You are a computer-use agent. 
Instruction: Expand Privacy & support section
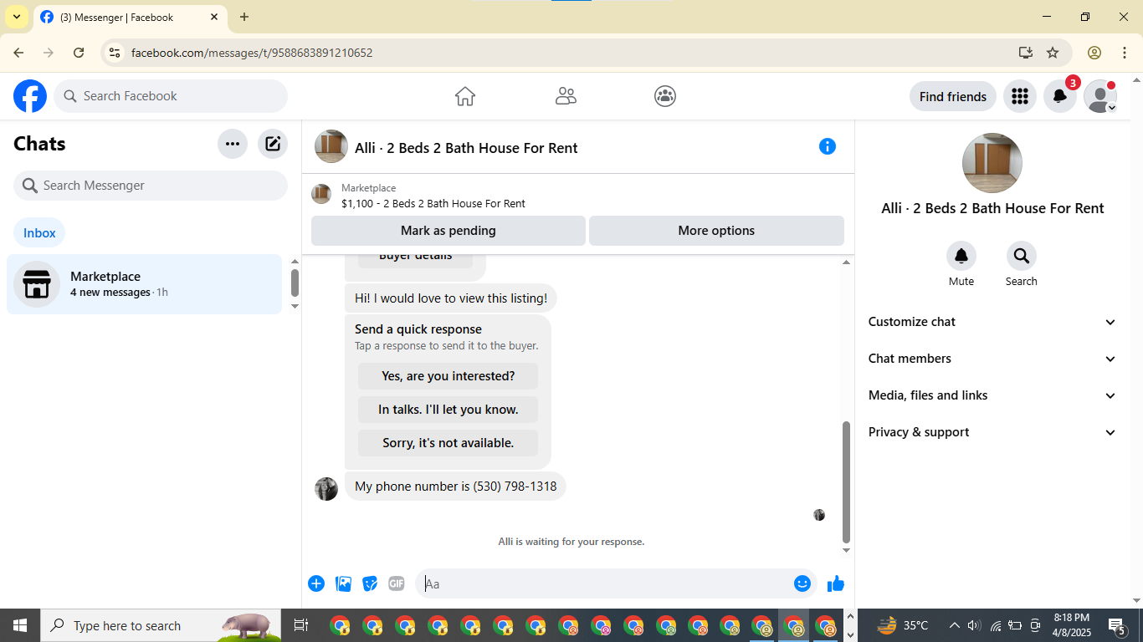coord(992,432)
